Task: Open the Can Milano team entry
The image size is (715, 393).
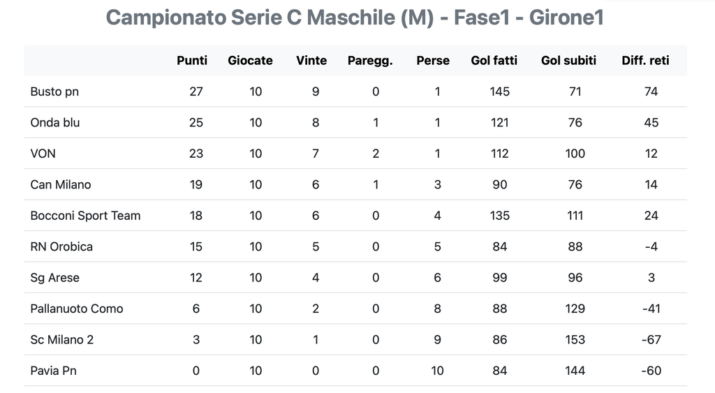Action: pyautogui.click(x=61, y=185)
